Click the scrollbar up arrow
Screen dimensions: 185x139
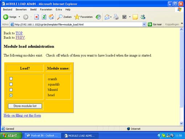181,29
